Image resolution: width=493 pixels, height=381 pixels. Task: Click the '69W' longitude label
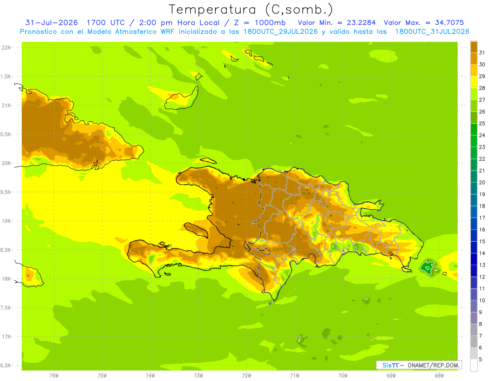(x=391, y=375)
